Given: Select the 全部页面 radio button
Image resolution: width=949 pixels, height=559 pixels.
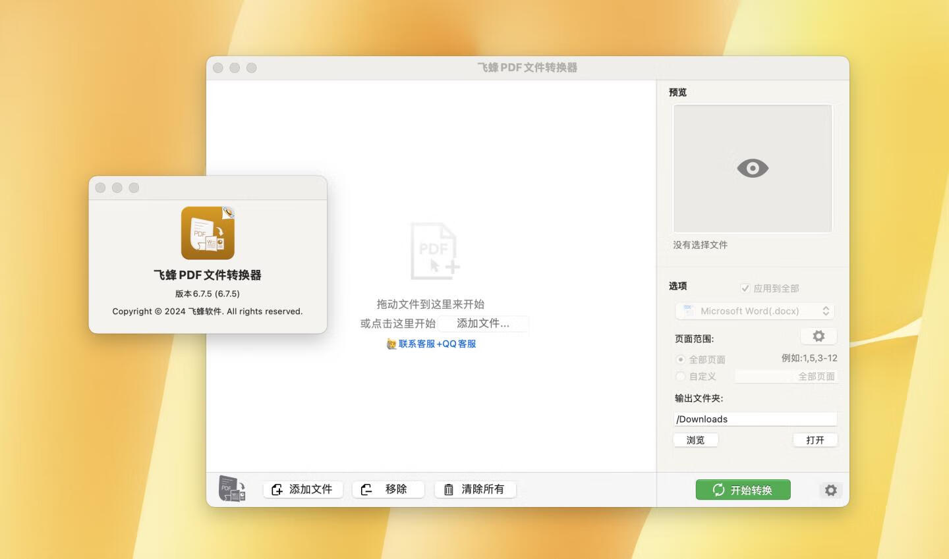Looking at the screenshot, I should [x=679, y=359].
